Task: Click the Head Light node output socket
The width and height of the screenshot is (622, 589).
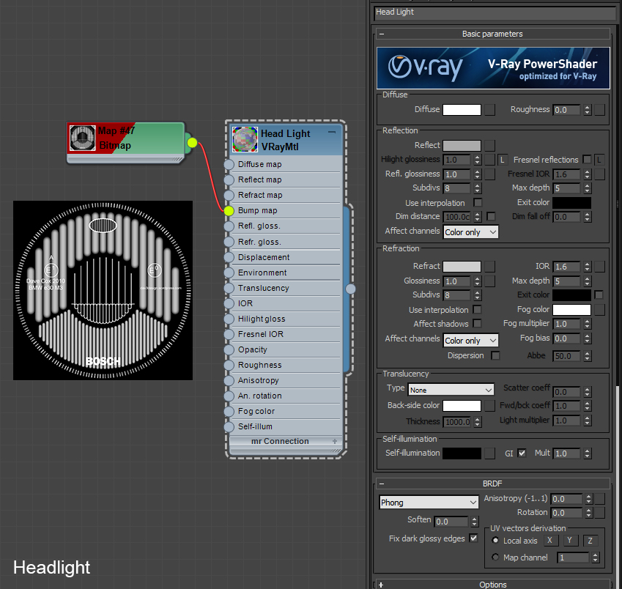Action: point(351,289)
